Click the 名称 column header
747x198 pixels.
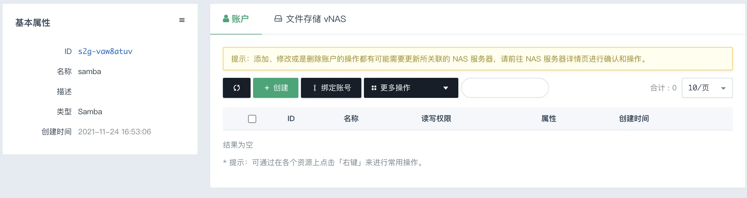(x=351, y=119)
